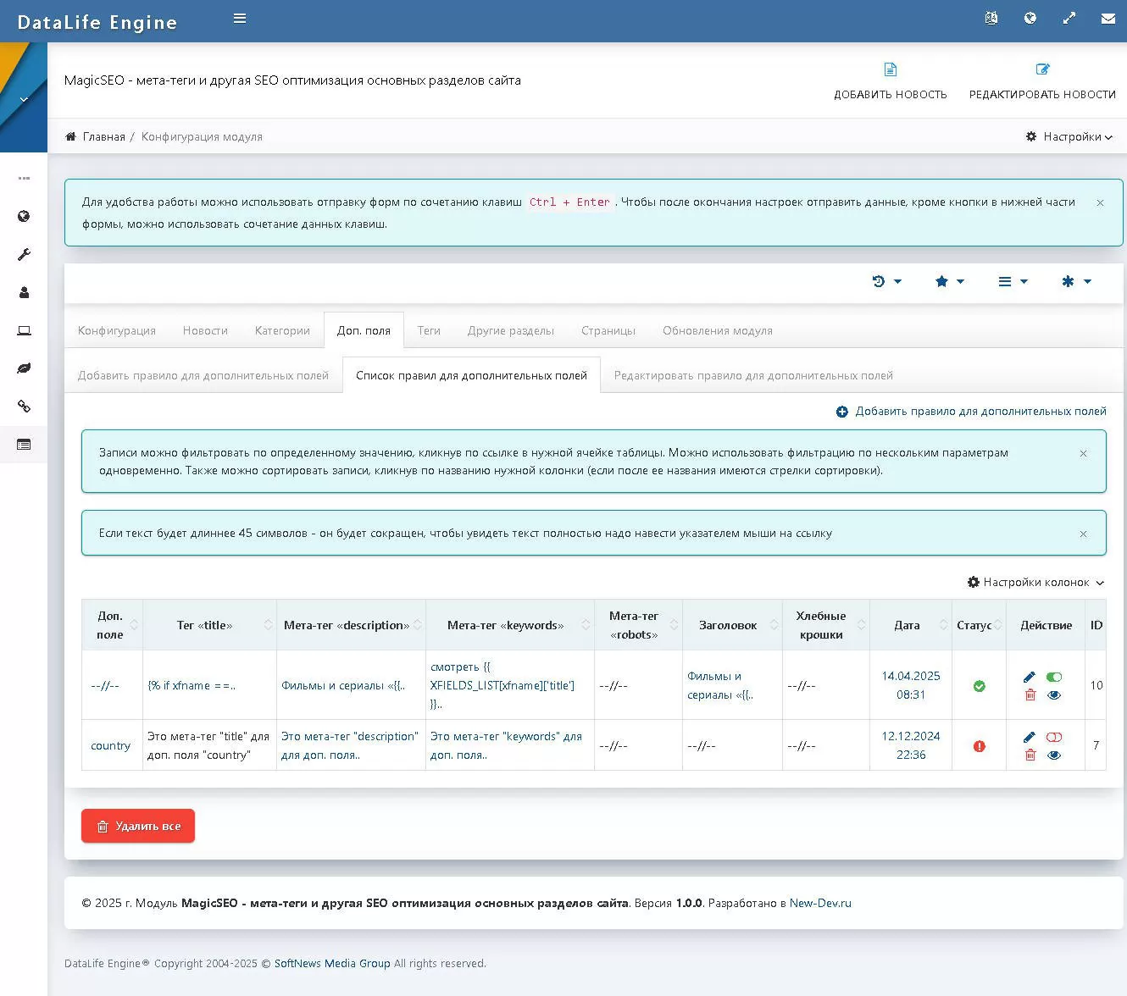
Task: Switch to the Конфигурация tab
Action: point(117,330)
